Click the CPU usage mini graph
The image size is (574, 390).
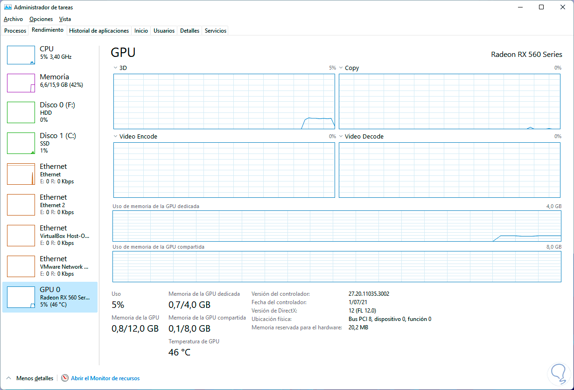coord(21,55)
